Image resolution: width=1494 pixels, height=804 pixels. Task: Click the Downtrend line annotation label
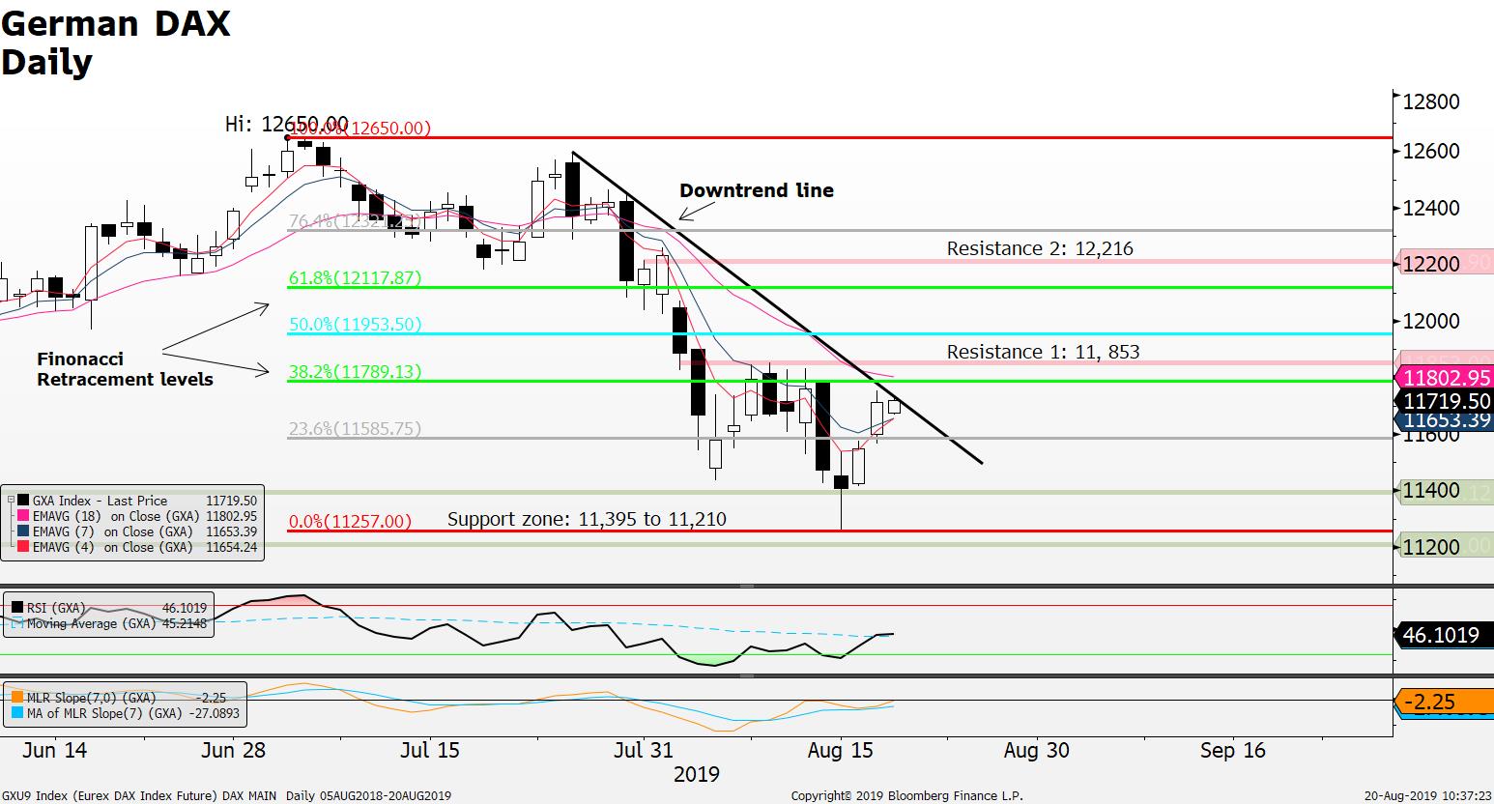coord(757,190)
